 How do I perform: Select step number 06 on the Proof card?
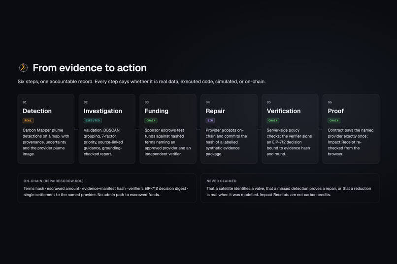(330, 102)
